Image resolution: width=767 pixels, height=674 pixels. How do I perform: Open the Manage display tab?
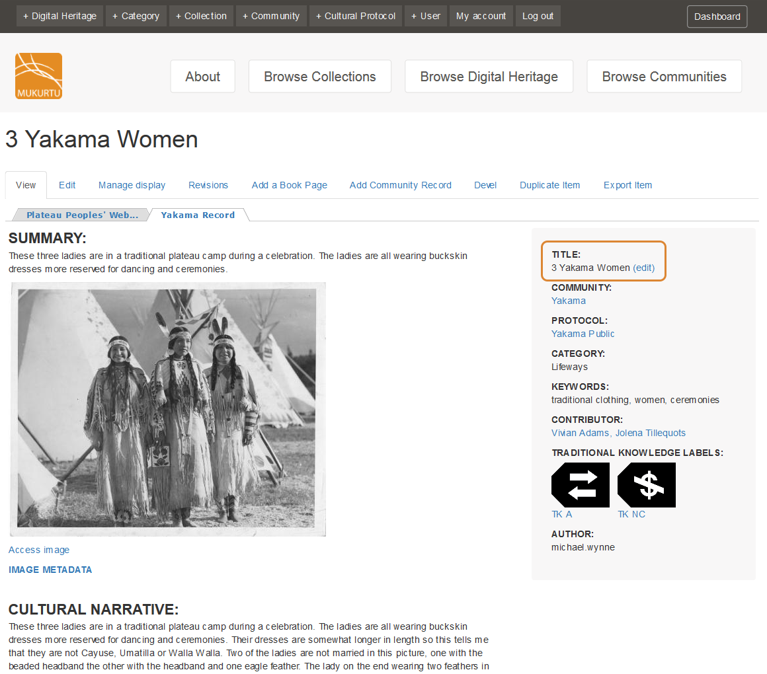pyautogui.click(x=132, y=185)
